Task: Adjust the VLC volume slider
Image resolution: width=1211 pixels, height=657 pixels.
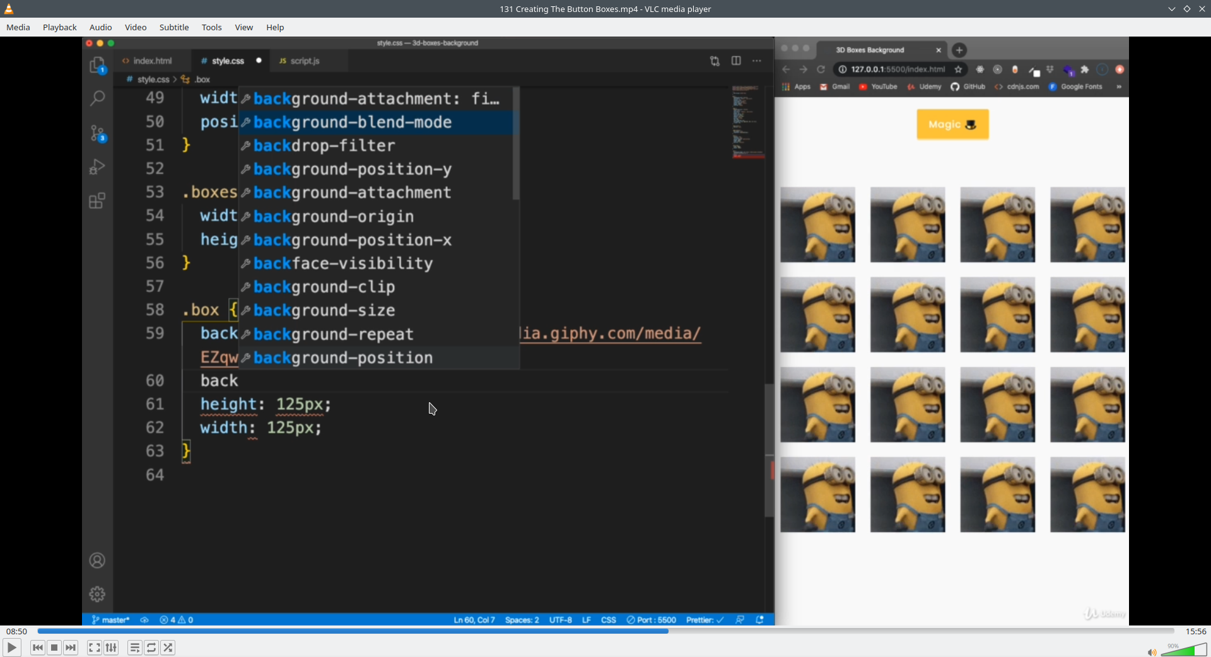Action: (1184, 649)
